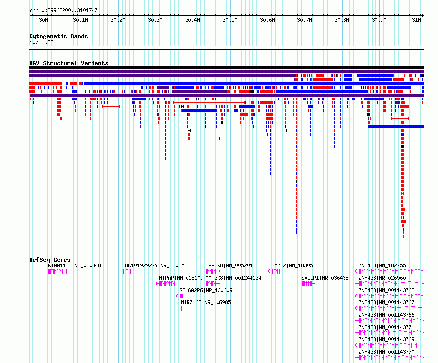Click the KIAA1462 gene structure glyph
Viewport: 438px width, 363px height.
pyautogui.click(x=56, y=271)
